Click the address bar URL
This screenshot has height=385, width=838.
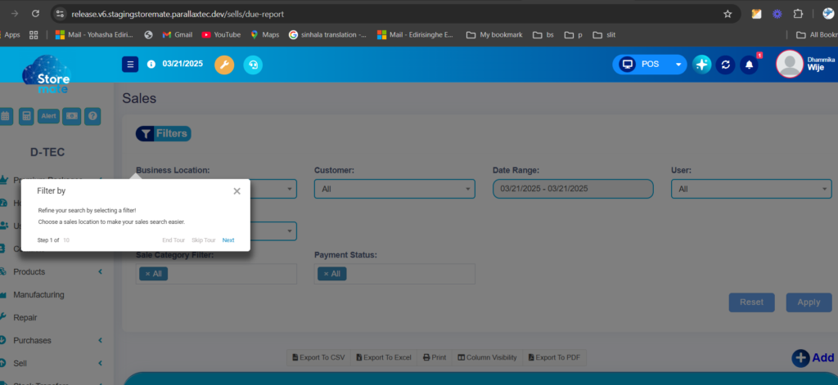pos(178,14)
